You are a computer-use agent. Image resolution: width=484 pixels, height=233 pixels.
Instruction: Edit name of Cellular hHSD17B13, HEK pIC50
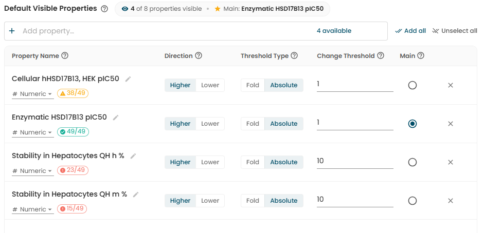(x=128, y=79)
